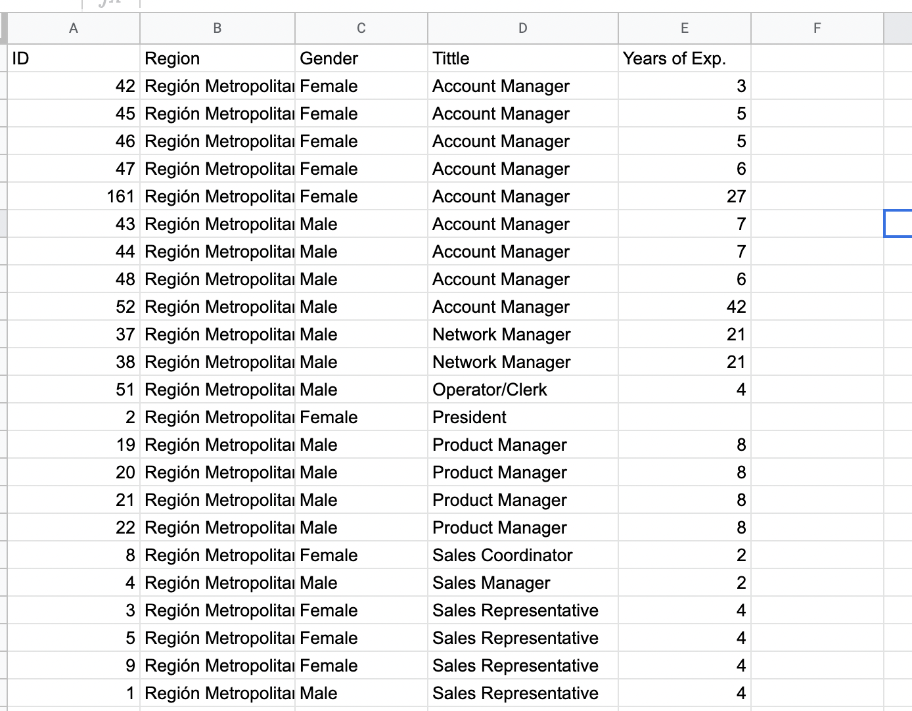Click the 'ID' header cell

[73, 58]
